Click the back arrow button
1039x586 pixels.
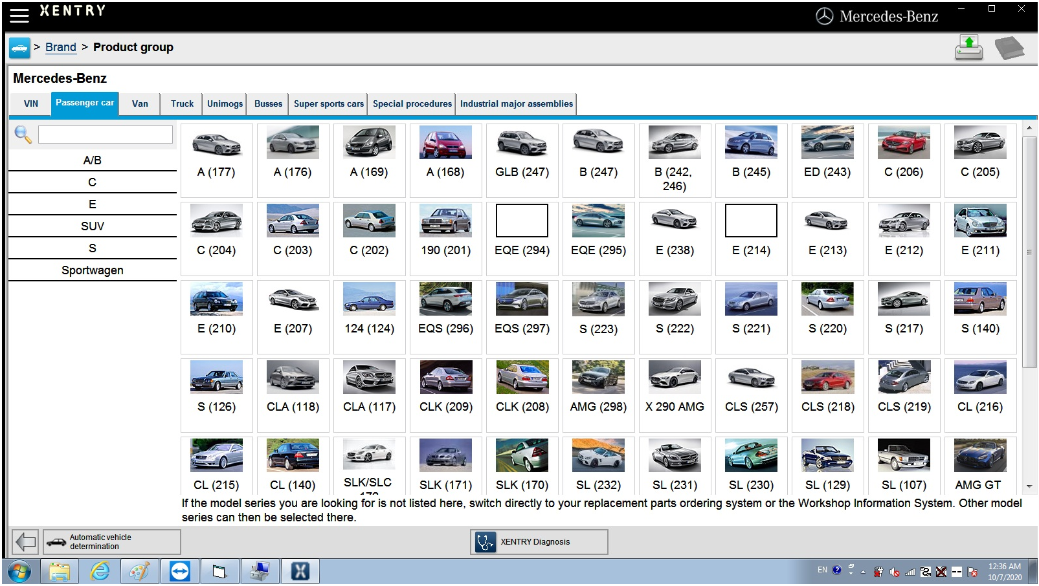pos(26,541)
